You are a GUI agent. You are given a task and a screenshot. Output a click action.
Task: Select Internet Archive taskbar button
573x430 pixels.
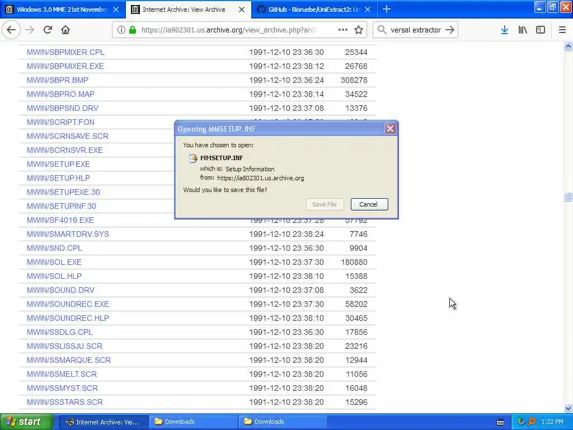coord(104,422)
